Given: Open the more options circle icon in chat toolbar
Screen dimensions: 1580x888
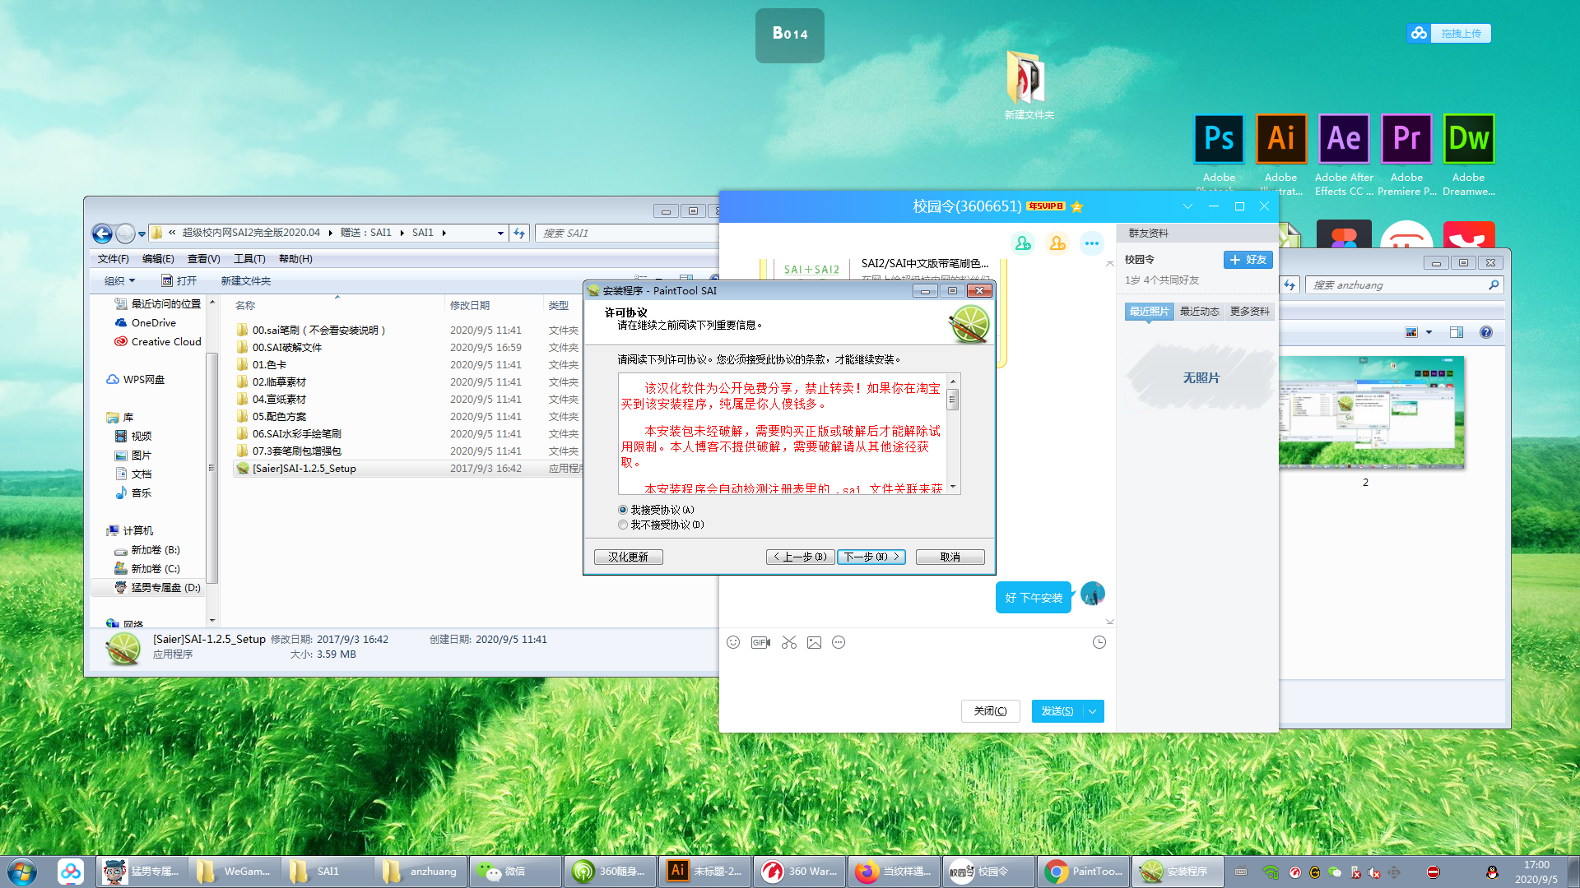Looking at the screenshot, I should (x=839, y=642).
